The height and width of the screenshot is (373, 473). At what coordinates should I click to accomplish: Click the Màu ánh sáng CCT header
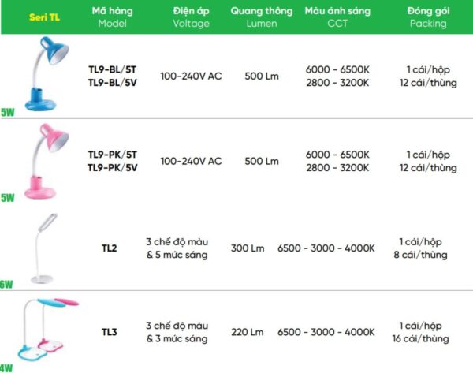pyautogui.click(x=337, y=17)
